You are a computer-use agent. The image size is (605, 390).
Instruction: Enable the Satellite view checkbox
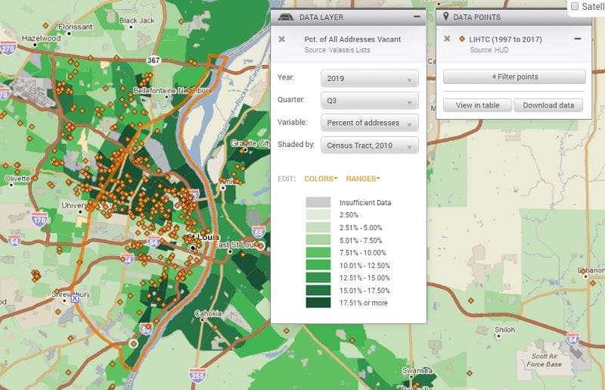575,6
